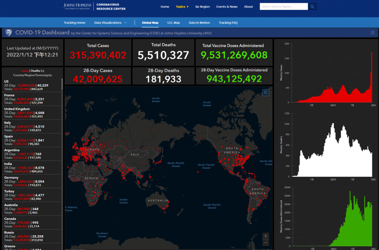Expand the Topics dropdown menu

click(x=182, y=7)
